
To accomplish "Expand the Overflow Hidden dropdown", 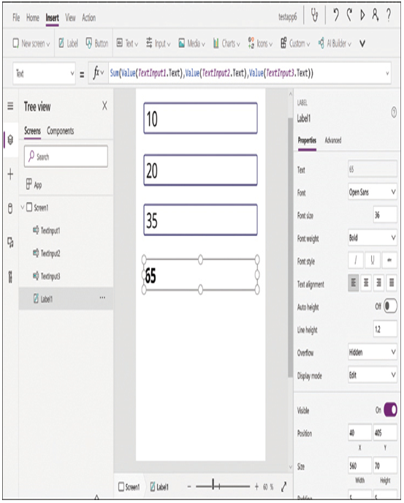I will pyautogui.click(x=373, y=352).
